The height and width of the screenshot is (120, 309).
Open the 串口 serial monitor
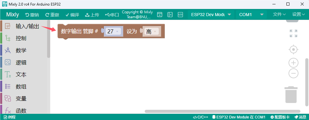[112, 15]
